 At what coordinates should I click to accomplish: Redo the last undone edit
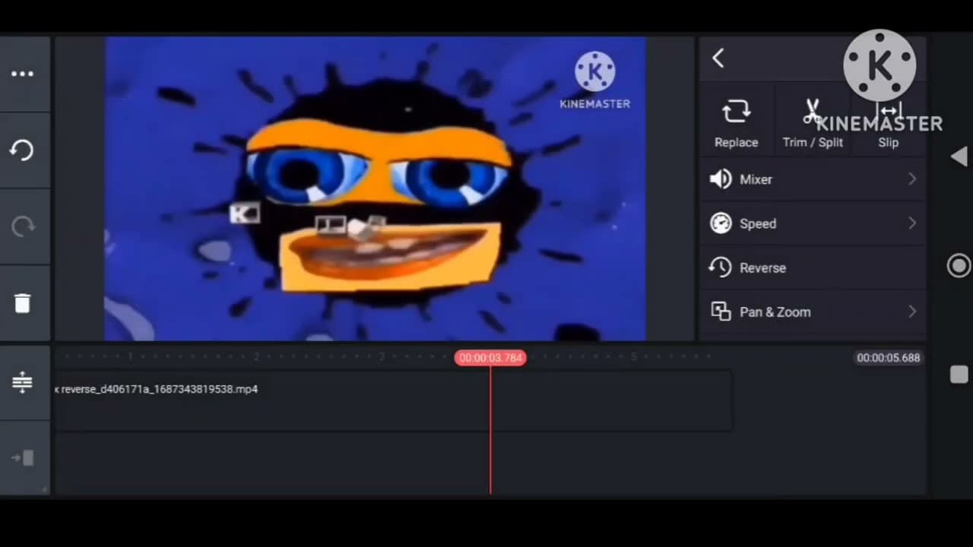point(22,226)
